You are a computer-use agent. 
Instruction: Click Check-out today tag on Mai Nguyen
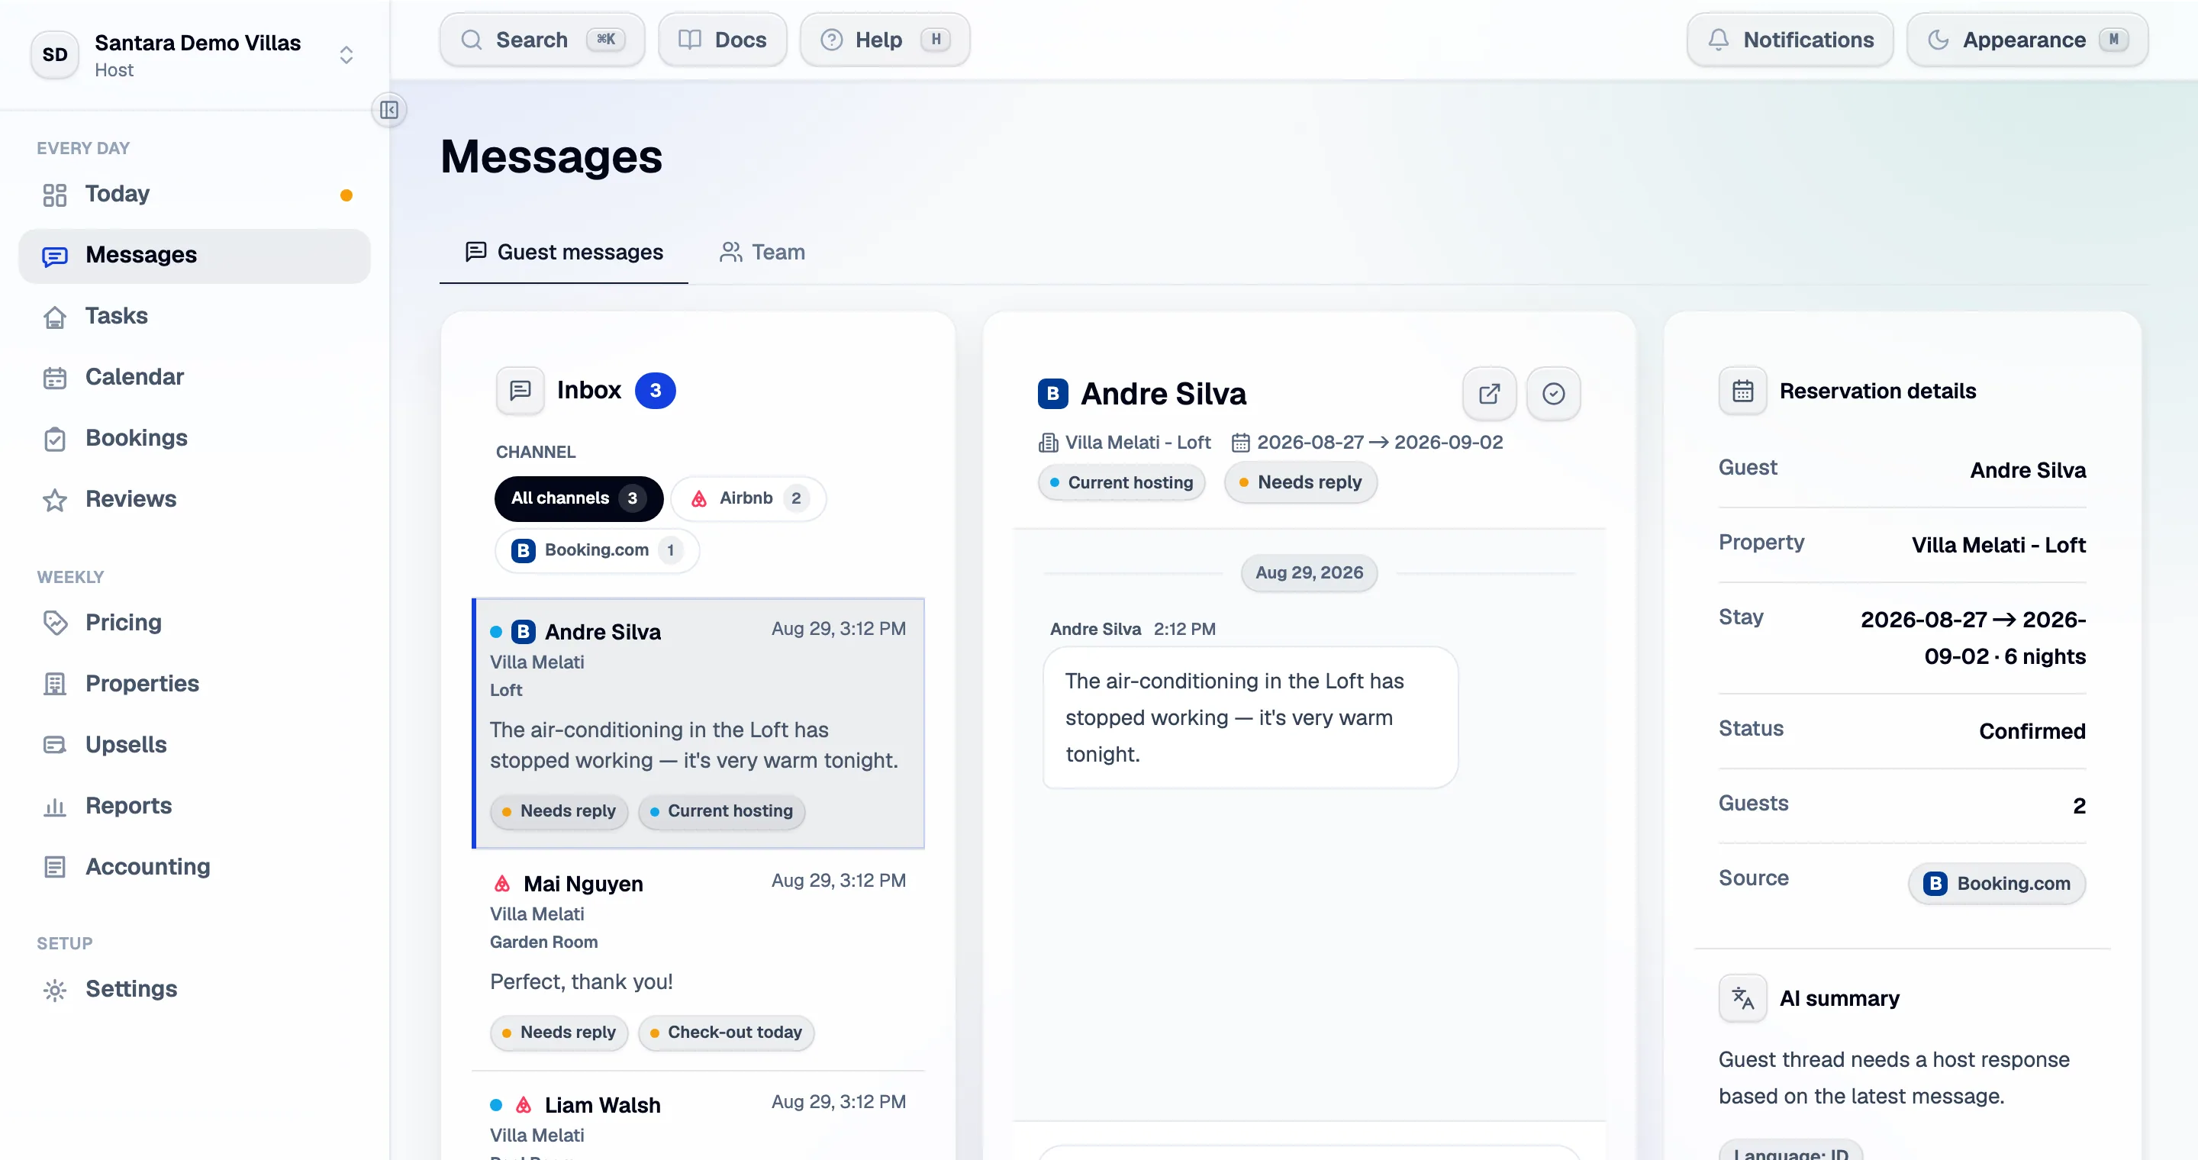click(726, 1032)
